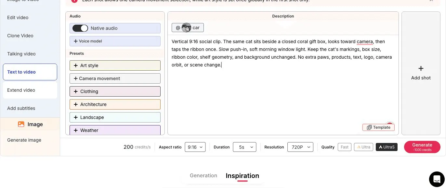This screenshot has width=446, height=188.
Task: Select UltraS quality option
Action: pyautogui.click(x=387, y=147)
